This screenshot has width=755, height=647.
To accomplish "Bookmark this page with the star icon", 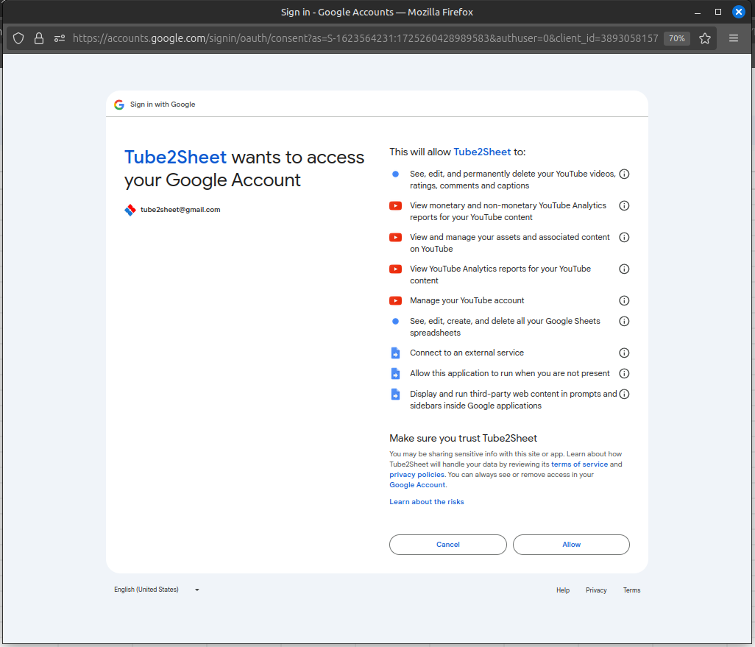I will pos(705,38).
